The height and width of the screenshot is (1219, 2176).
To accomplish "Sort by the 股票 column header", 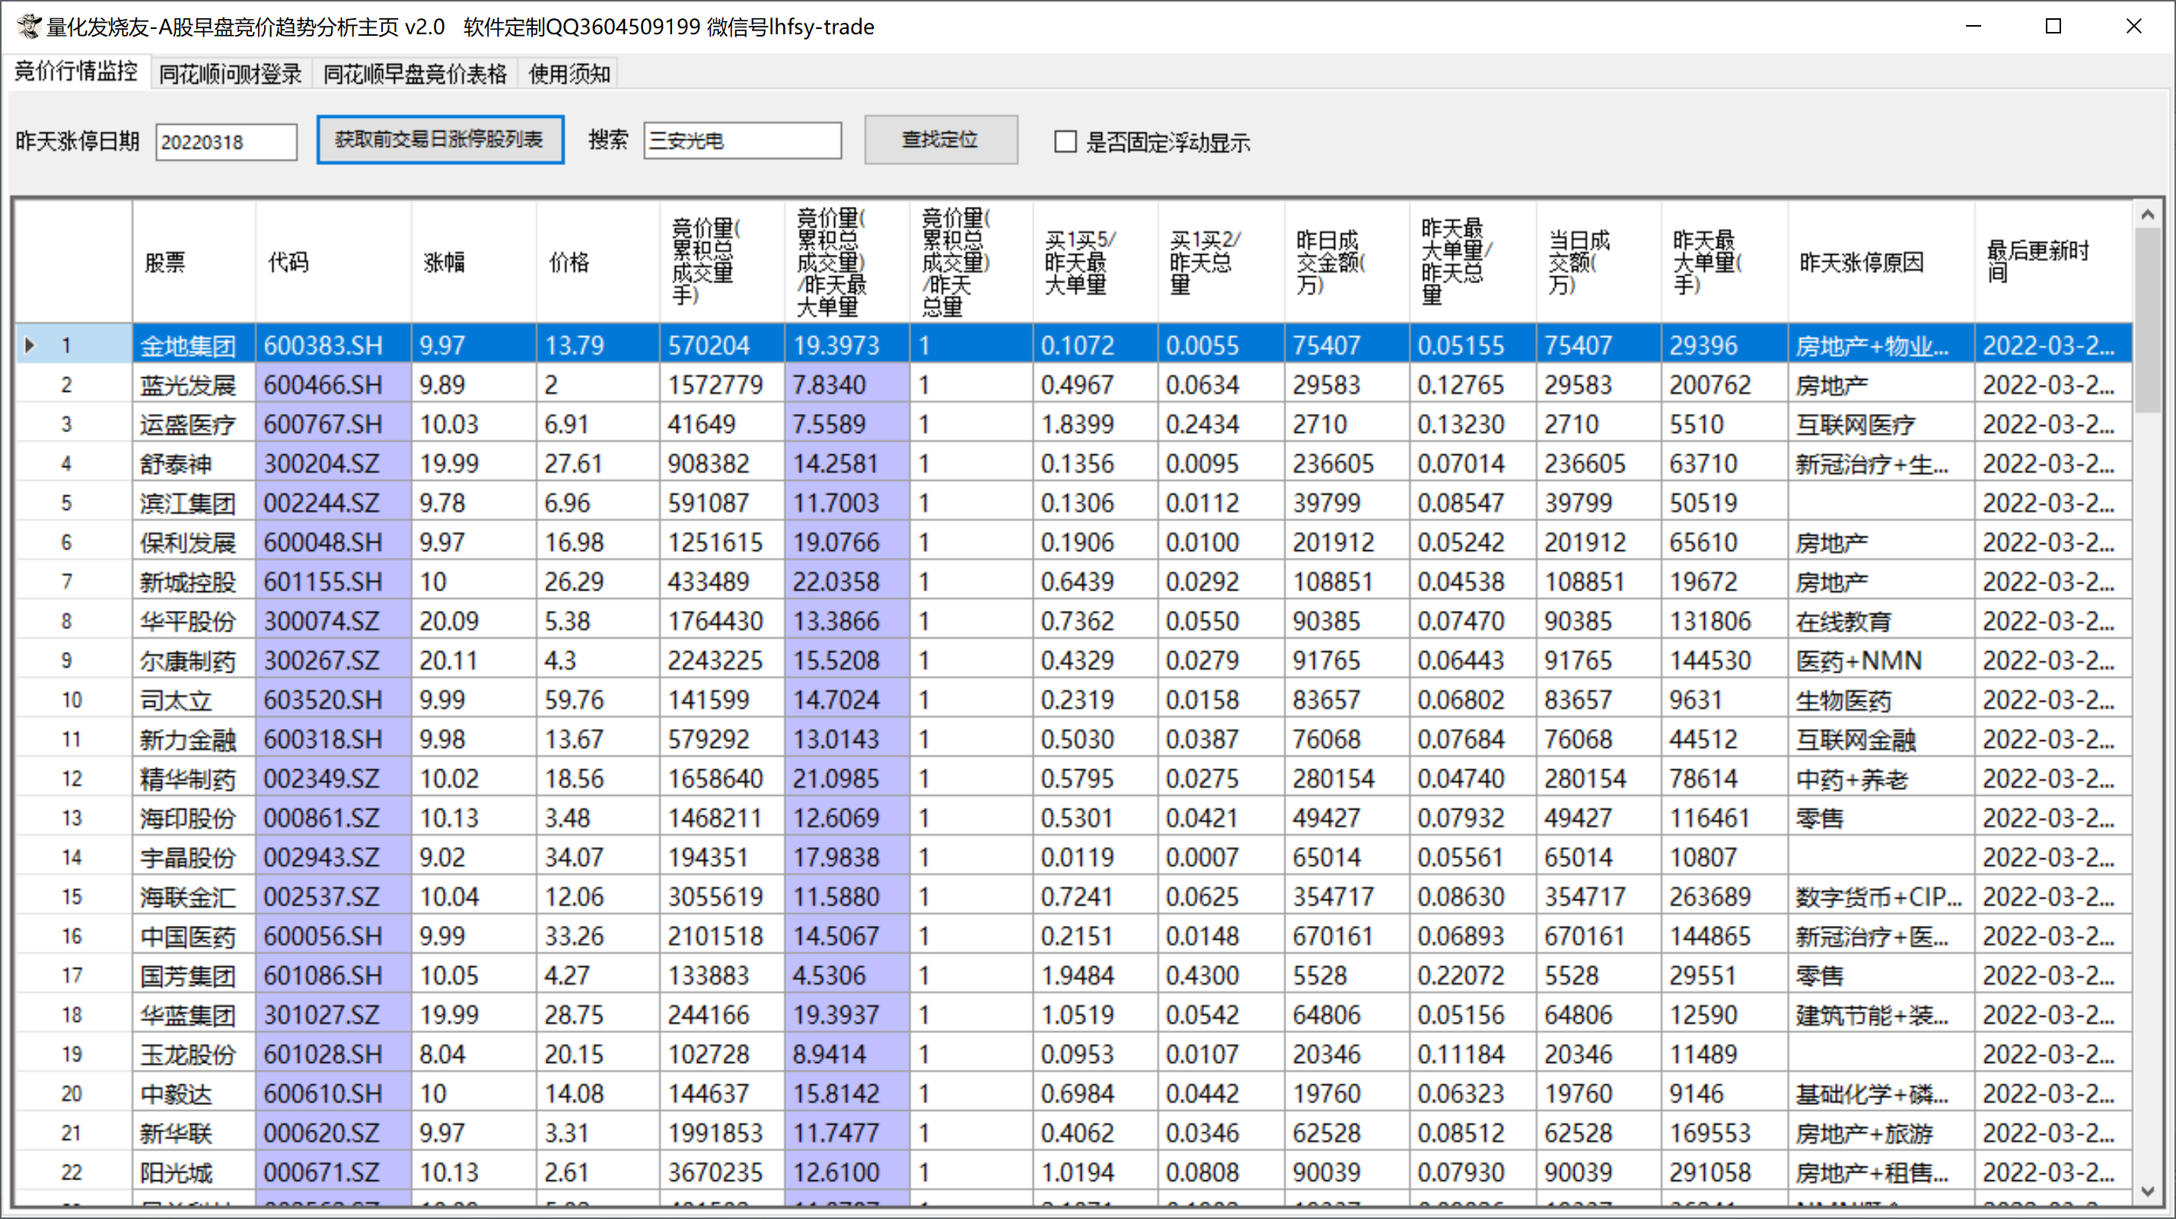I will click(x=193, y=262).
